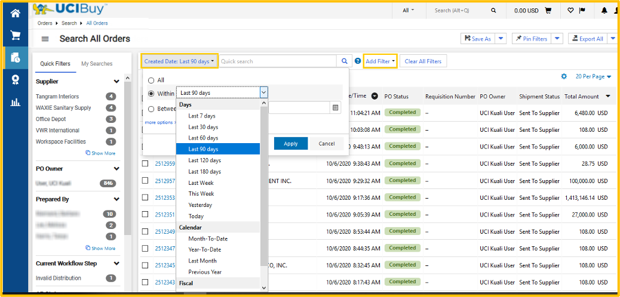Open the Orders sidebar icon

[x=16, y=58]
